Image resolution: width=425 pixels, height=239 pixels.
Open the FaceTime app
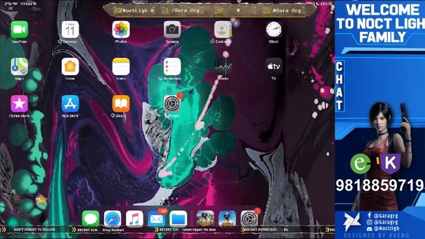(19, 30)
